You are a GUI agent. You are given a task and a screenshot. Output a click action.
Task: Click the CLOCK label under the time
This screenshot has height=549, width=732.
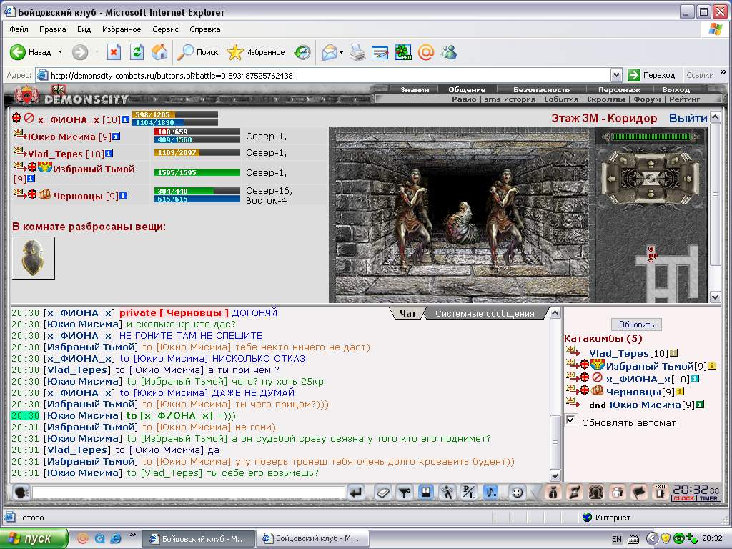684,498
